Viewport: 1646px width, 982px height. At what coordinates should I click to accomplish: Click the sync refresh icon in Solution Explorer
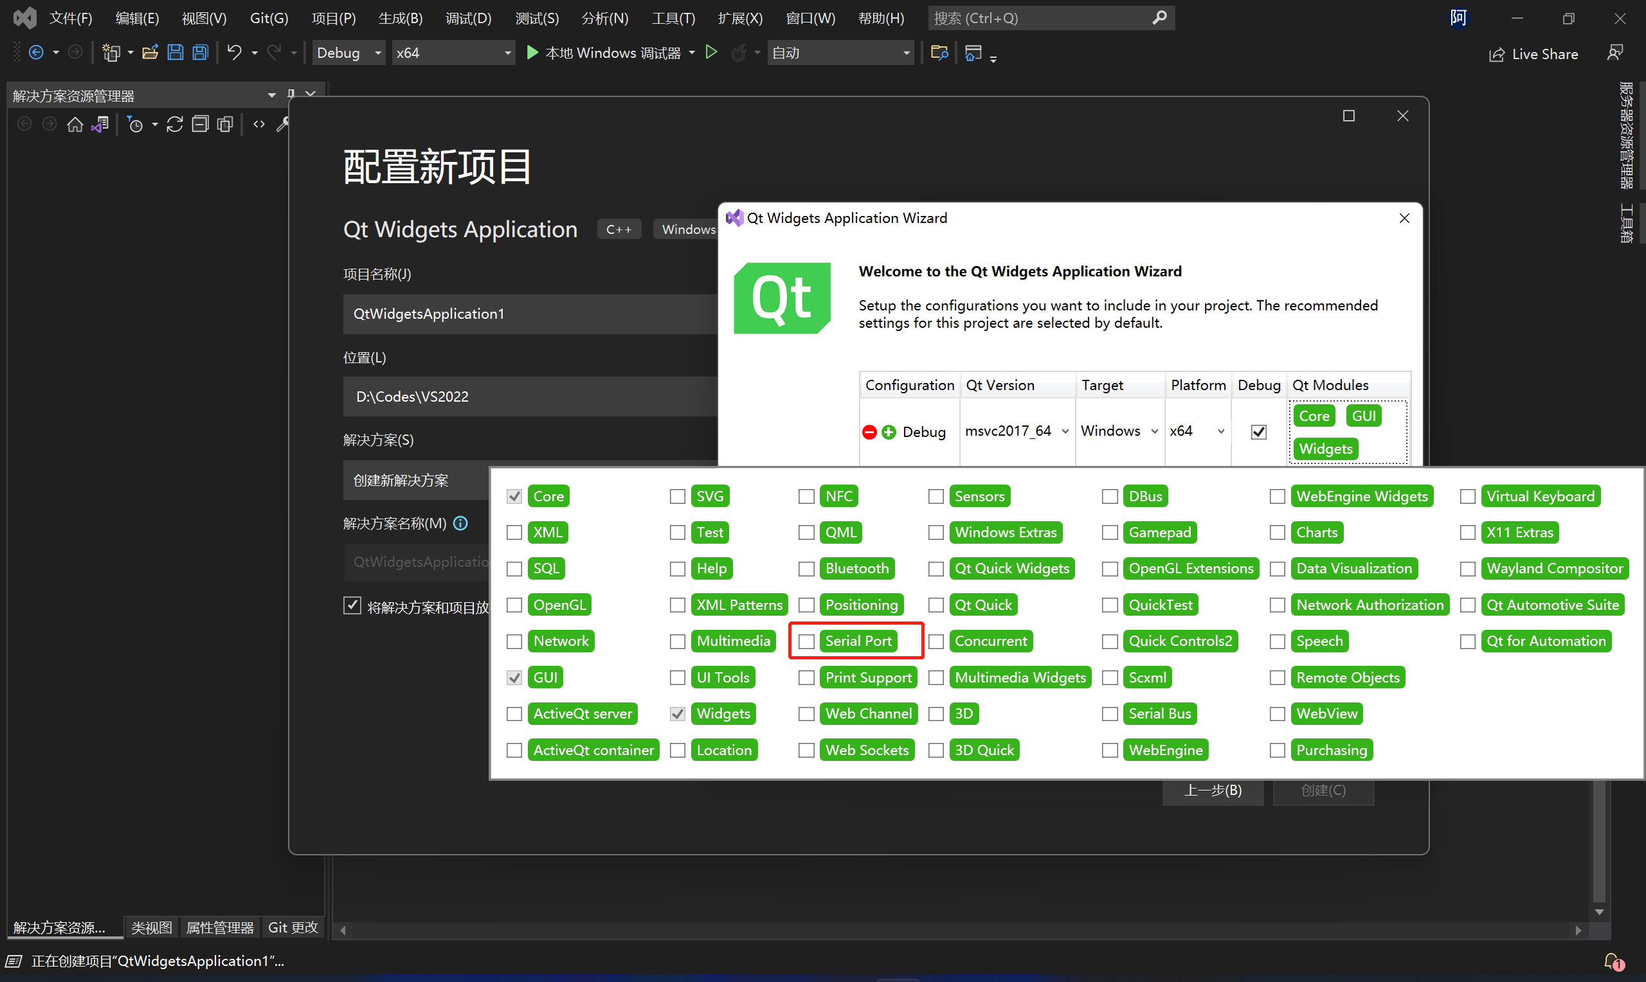click(x=175, y=125)
